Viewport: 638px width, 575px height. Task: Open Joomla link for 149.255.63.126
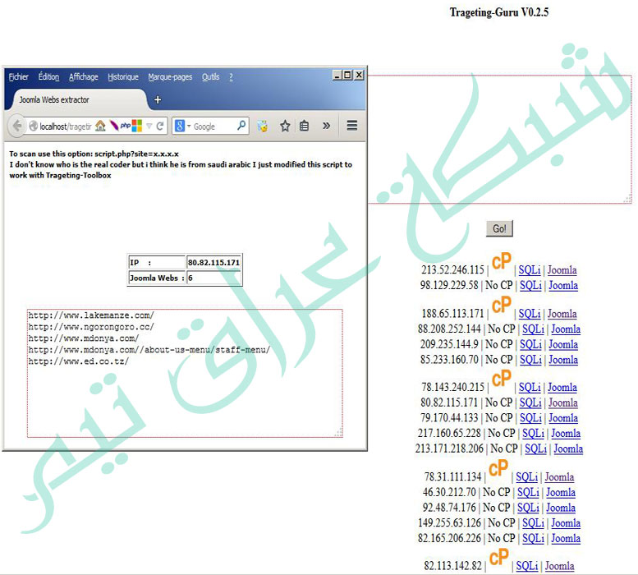pyautogui.click(x=566, y=523)
